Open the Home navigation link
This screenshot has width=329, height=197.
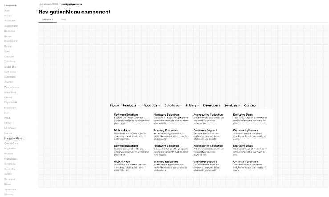114,105
